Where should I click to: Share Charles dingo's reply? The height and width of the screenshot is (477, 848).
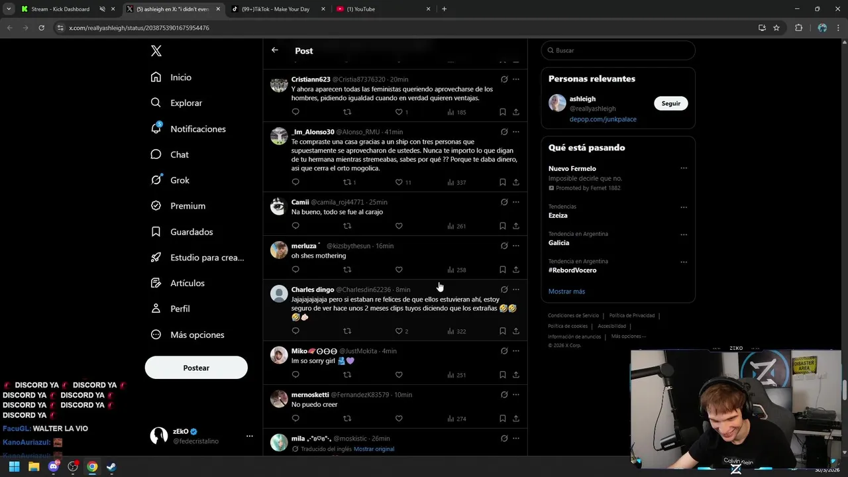point(516,331)
